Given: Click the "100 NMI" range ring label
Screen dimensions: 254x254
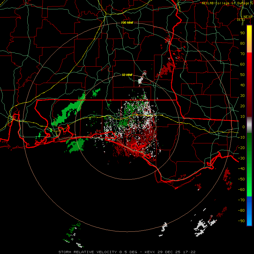Looking at the screenshot, I should 127,23.
